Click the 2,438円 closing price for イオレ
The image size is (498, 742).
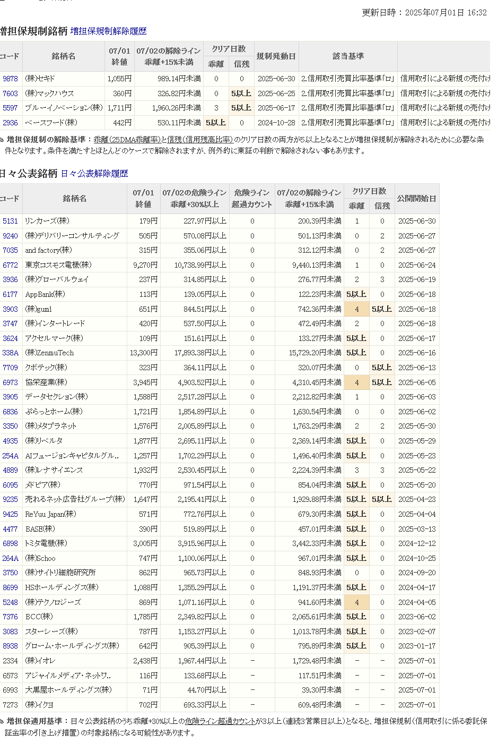[145, 661]
